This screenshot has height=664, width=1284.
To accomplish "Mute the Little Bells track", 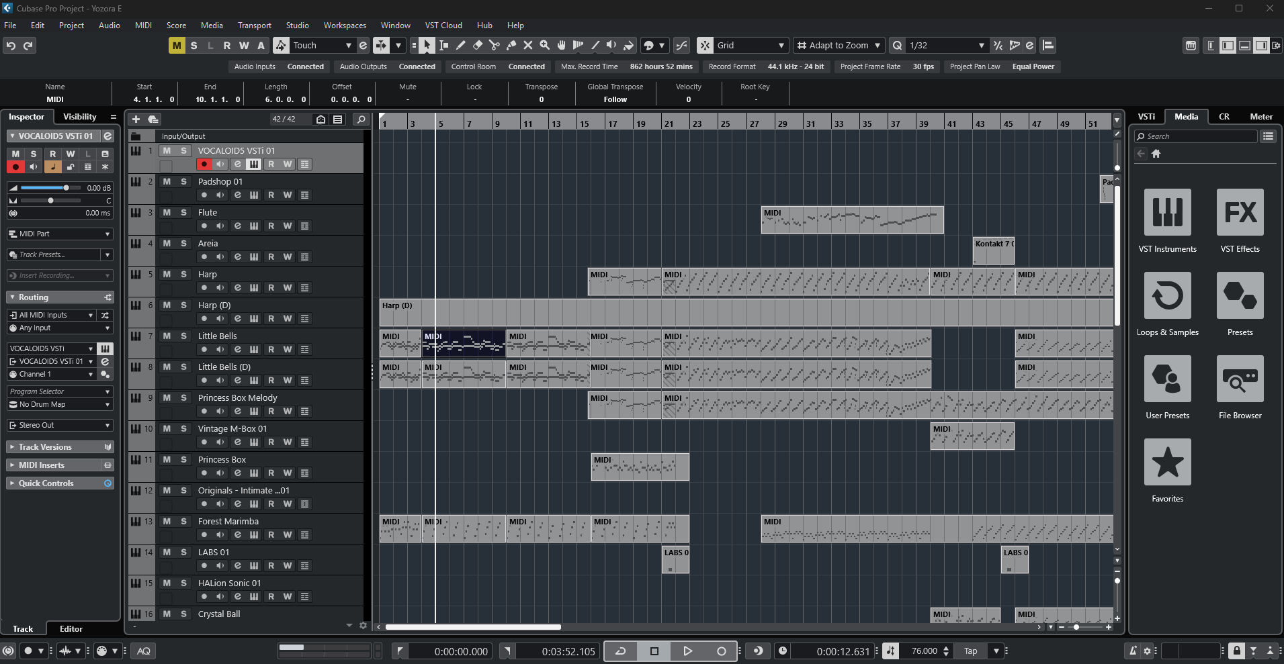I will [167, 336].
